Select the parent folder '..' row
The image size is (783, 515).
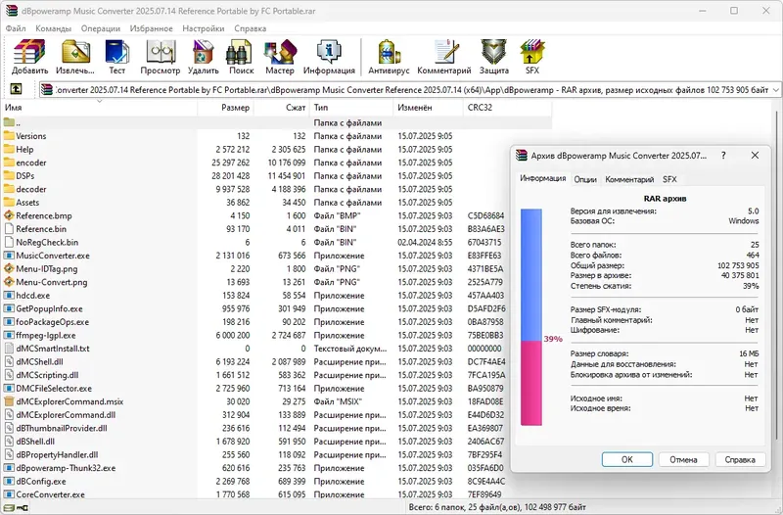[x=277, y=122]
